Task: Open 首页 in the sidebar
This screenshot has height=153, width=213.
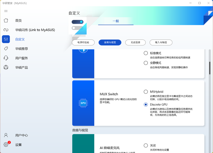Action: 18,21
